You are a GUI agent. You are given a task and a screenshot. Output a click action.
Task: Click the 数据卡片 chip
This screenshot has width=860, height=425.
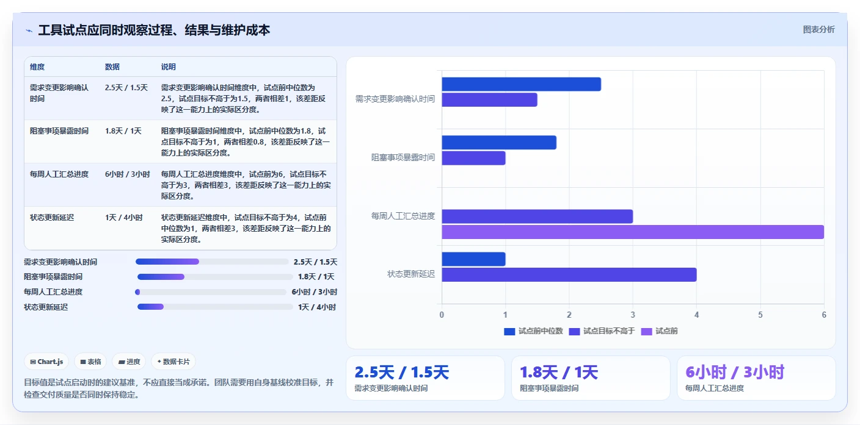173,362
